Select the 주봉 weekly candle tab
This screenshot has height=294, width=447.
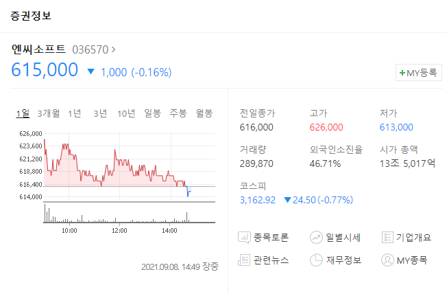click(x=178, y=113)
